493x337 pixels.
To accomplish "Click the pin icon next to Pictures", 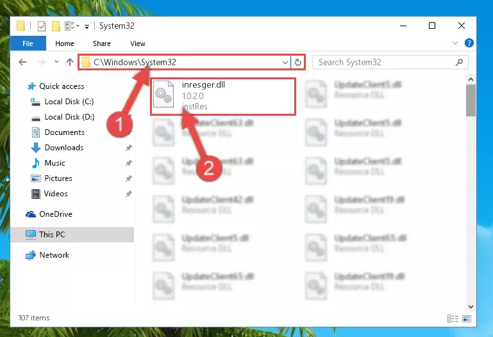I will pos(129,178).
